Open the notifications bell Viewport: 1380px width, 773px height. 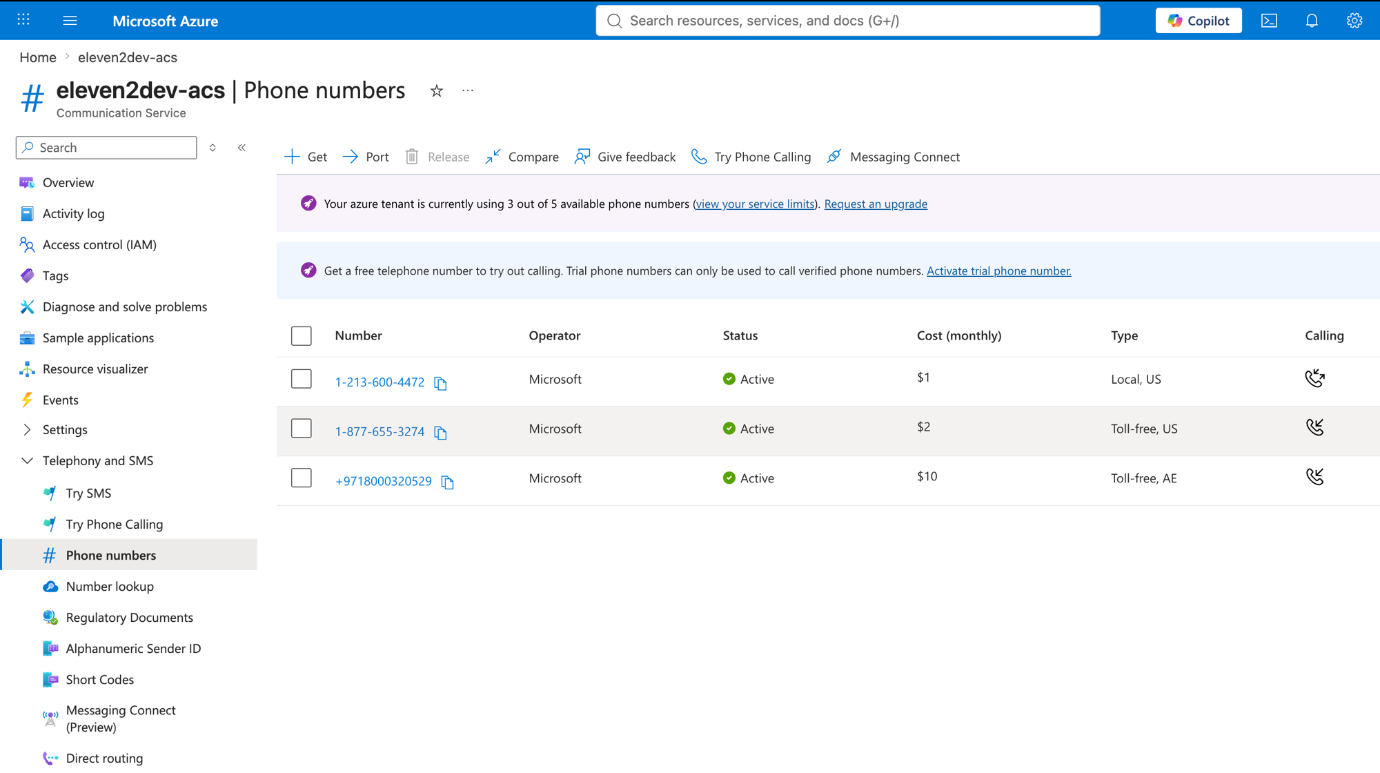click(1312, 21)
